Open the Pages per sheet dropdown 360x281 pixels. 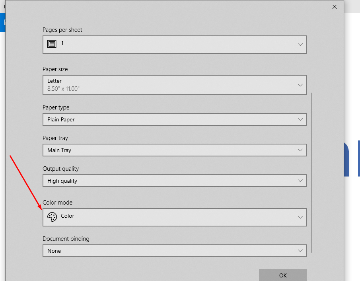tap(174, 44)
